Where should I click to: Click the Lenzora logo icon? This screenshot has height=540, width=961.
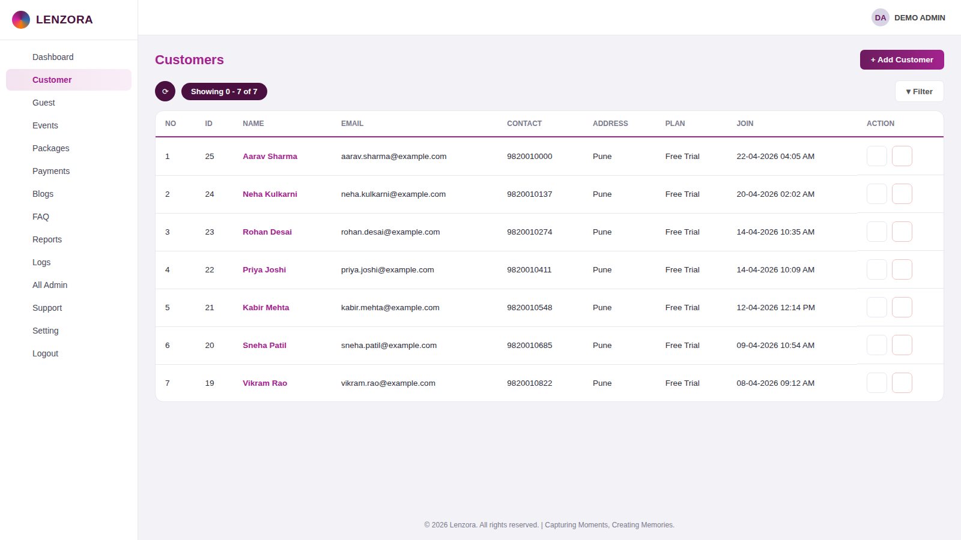[x=21, y=20]
